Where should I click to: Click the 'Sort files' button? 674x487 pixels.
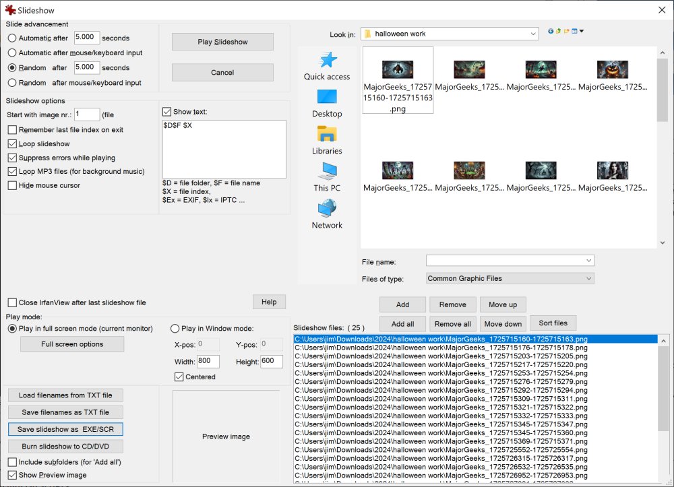coord(553,323)
